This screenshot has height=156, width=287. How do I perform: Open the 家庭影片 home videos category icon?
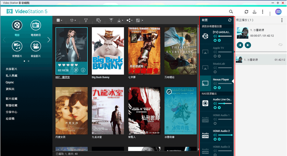point(36,46)
